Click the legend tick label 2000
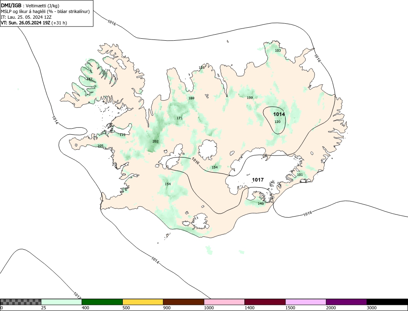408x311 pixels. point(331,308)
